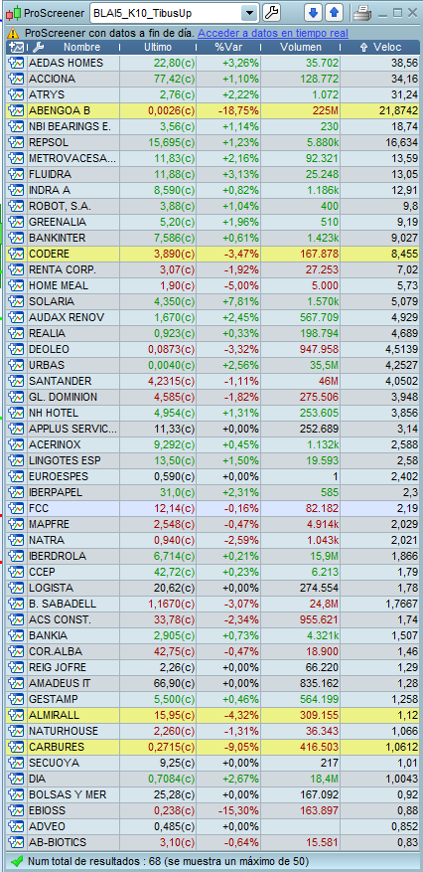Viewport: 423px width, 872px height.
Task: Click the blue down arrow button
Action: click(313, 12)
